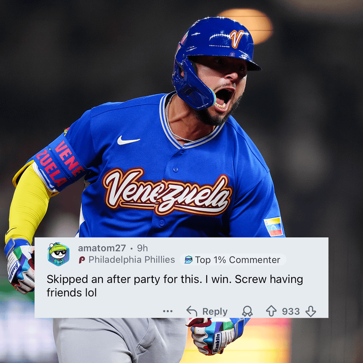Click the Nike swoosh on the jersey
This screenshot has height=363, width=363.
pos(129,140)
